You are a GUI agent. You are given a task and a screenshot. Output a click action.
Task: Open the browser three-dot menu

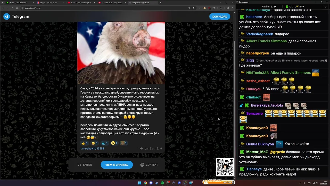[232, 8]
